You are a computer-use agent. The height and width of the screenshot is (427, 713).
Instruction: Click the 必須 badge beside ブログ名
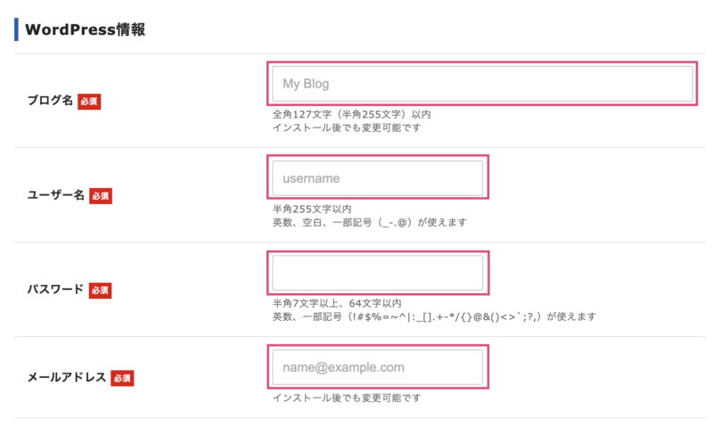click(x=89, y=102)
